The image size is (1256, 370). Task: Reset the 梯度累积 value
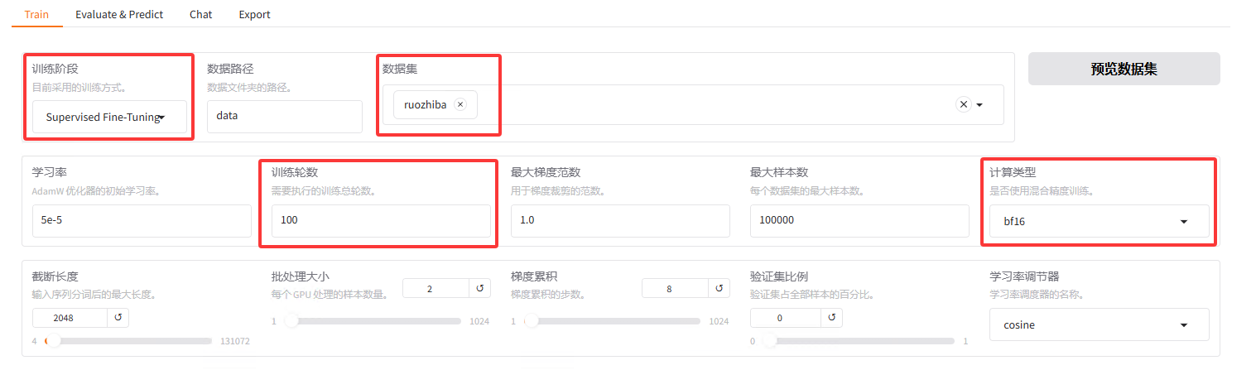pos(719,288)
